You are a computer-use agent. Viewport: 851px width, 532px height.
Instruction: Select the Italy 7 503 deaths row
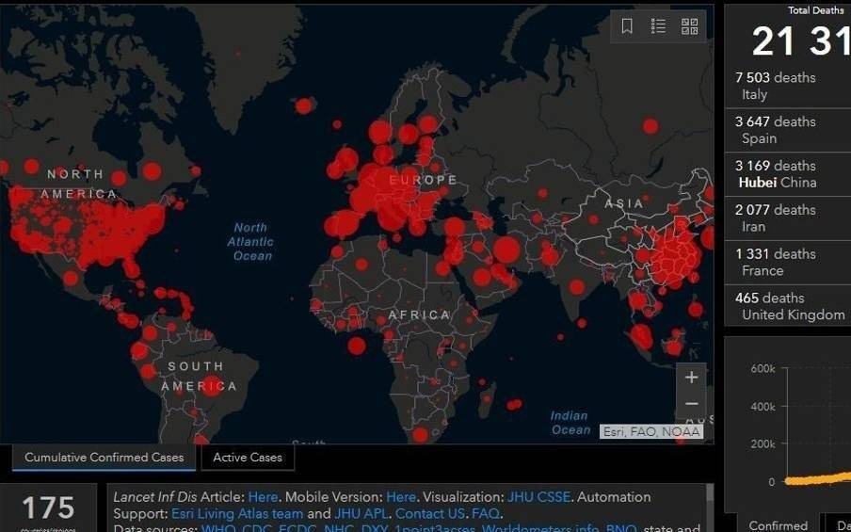point(788,86)
